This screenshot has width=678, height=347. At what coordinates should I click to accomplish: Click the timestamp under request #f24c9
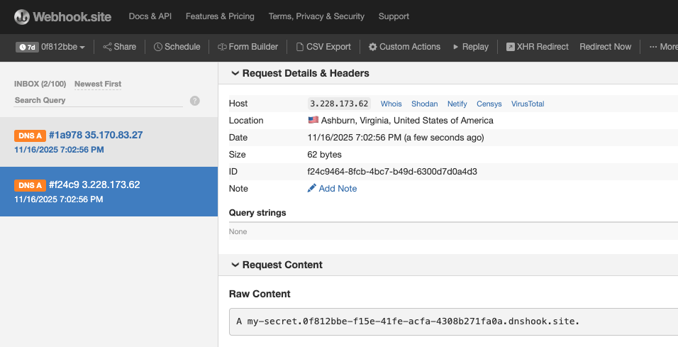coord(59,199)
